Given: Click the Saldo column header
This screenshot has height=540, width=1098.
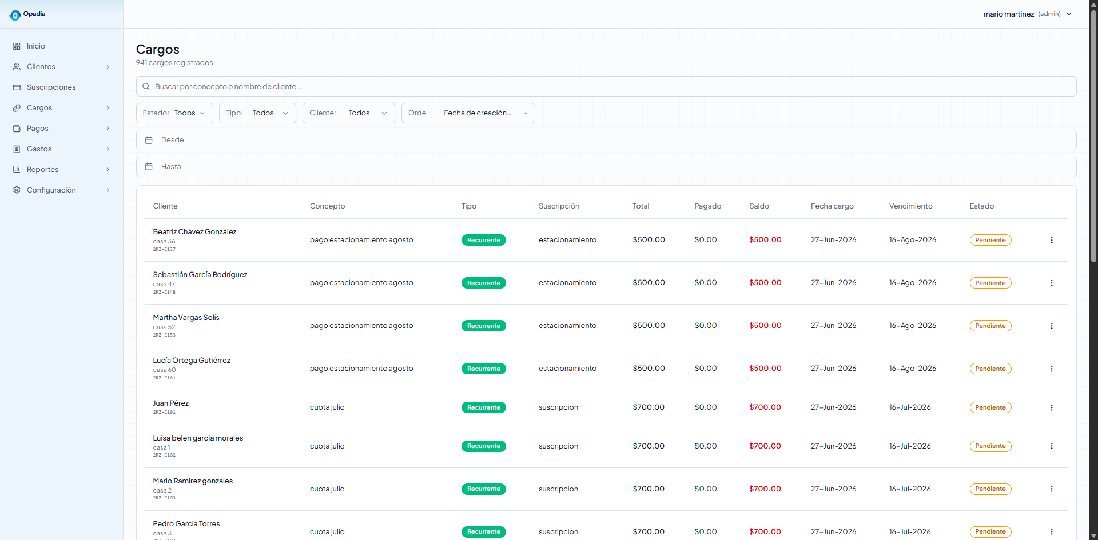Looking at the screenshot, I should (759, 206).
